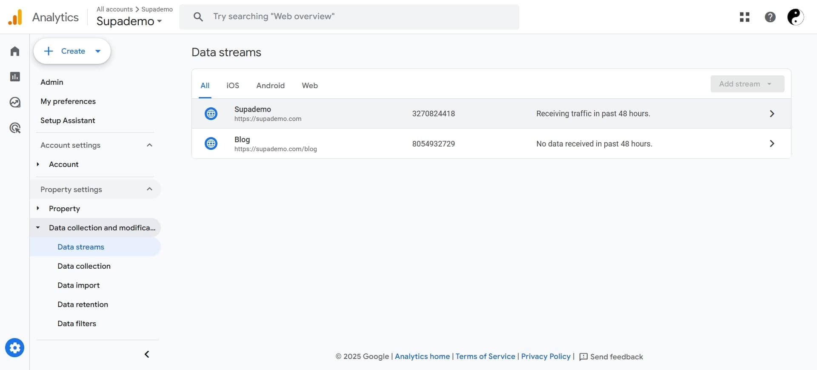The width and height of the screenshot is (817, 370).
Task: Open the Add stream dropdown
Action: tap(747, 84)
